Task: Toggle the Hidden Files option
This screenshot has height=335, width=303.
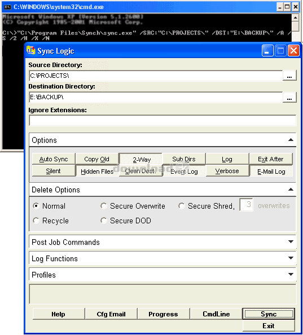Action: [97, 171]
